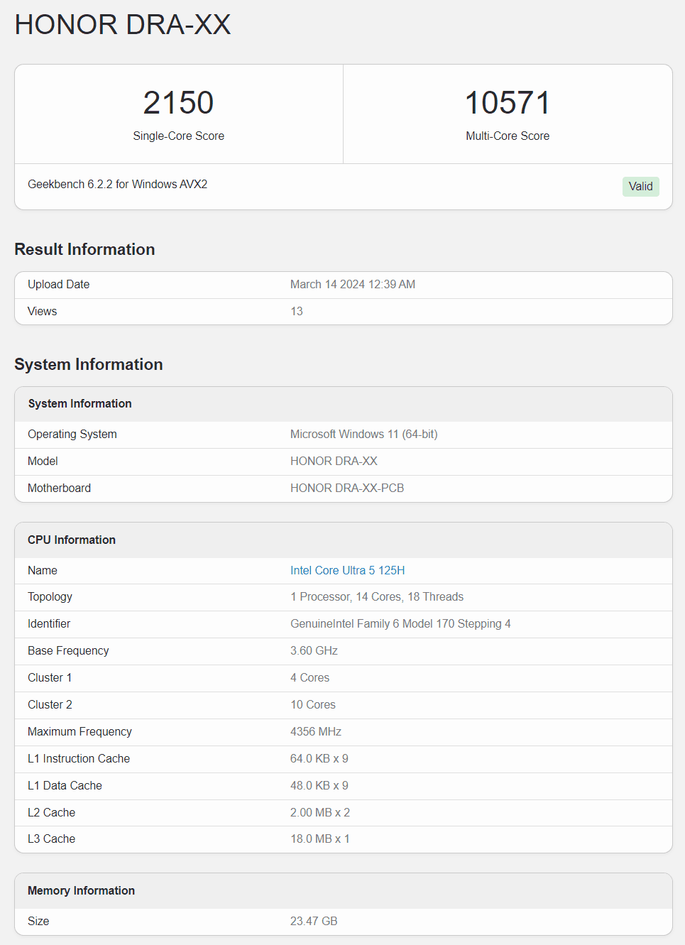The height and width of the screenshot is (945, 685).
Task: Click the L3 Cache 18.0 MB value
Action: coord(319,839)
